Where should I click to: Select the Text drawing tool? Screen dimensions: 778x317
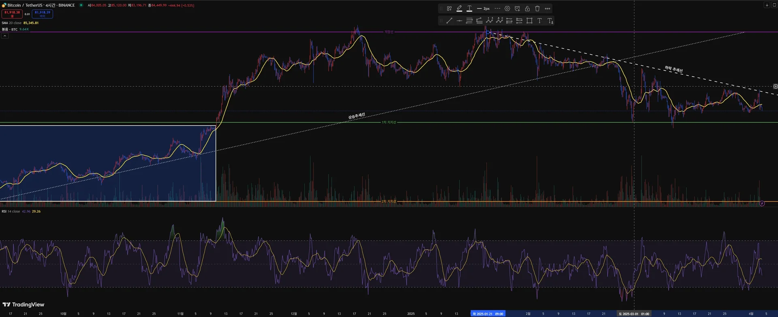point(540,21)
